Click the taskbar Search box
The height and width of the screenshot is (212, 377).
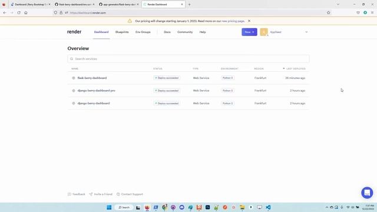[x=124, y=207]
